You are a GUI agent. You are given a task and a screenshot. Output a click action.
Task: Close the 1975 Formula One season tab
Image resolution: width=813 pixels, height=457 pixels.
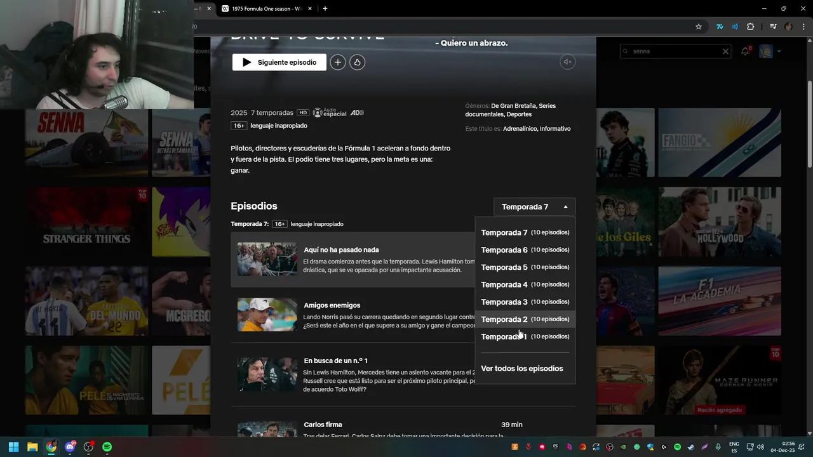tap(311, 9)
